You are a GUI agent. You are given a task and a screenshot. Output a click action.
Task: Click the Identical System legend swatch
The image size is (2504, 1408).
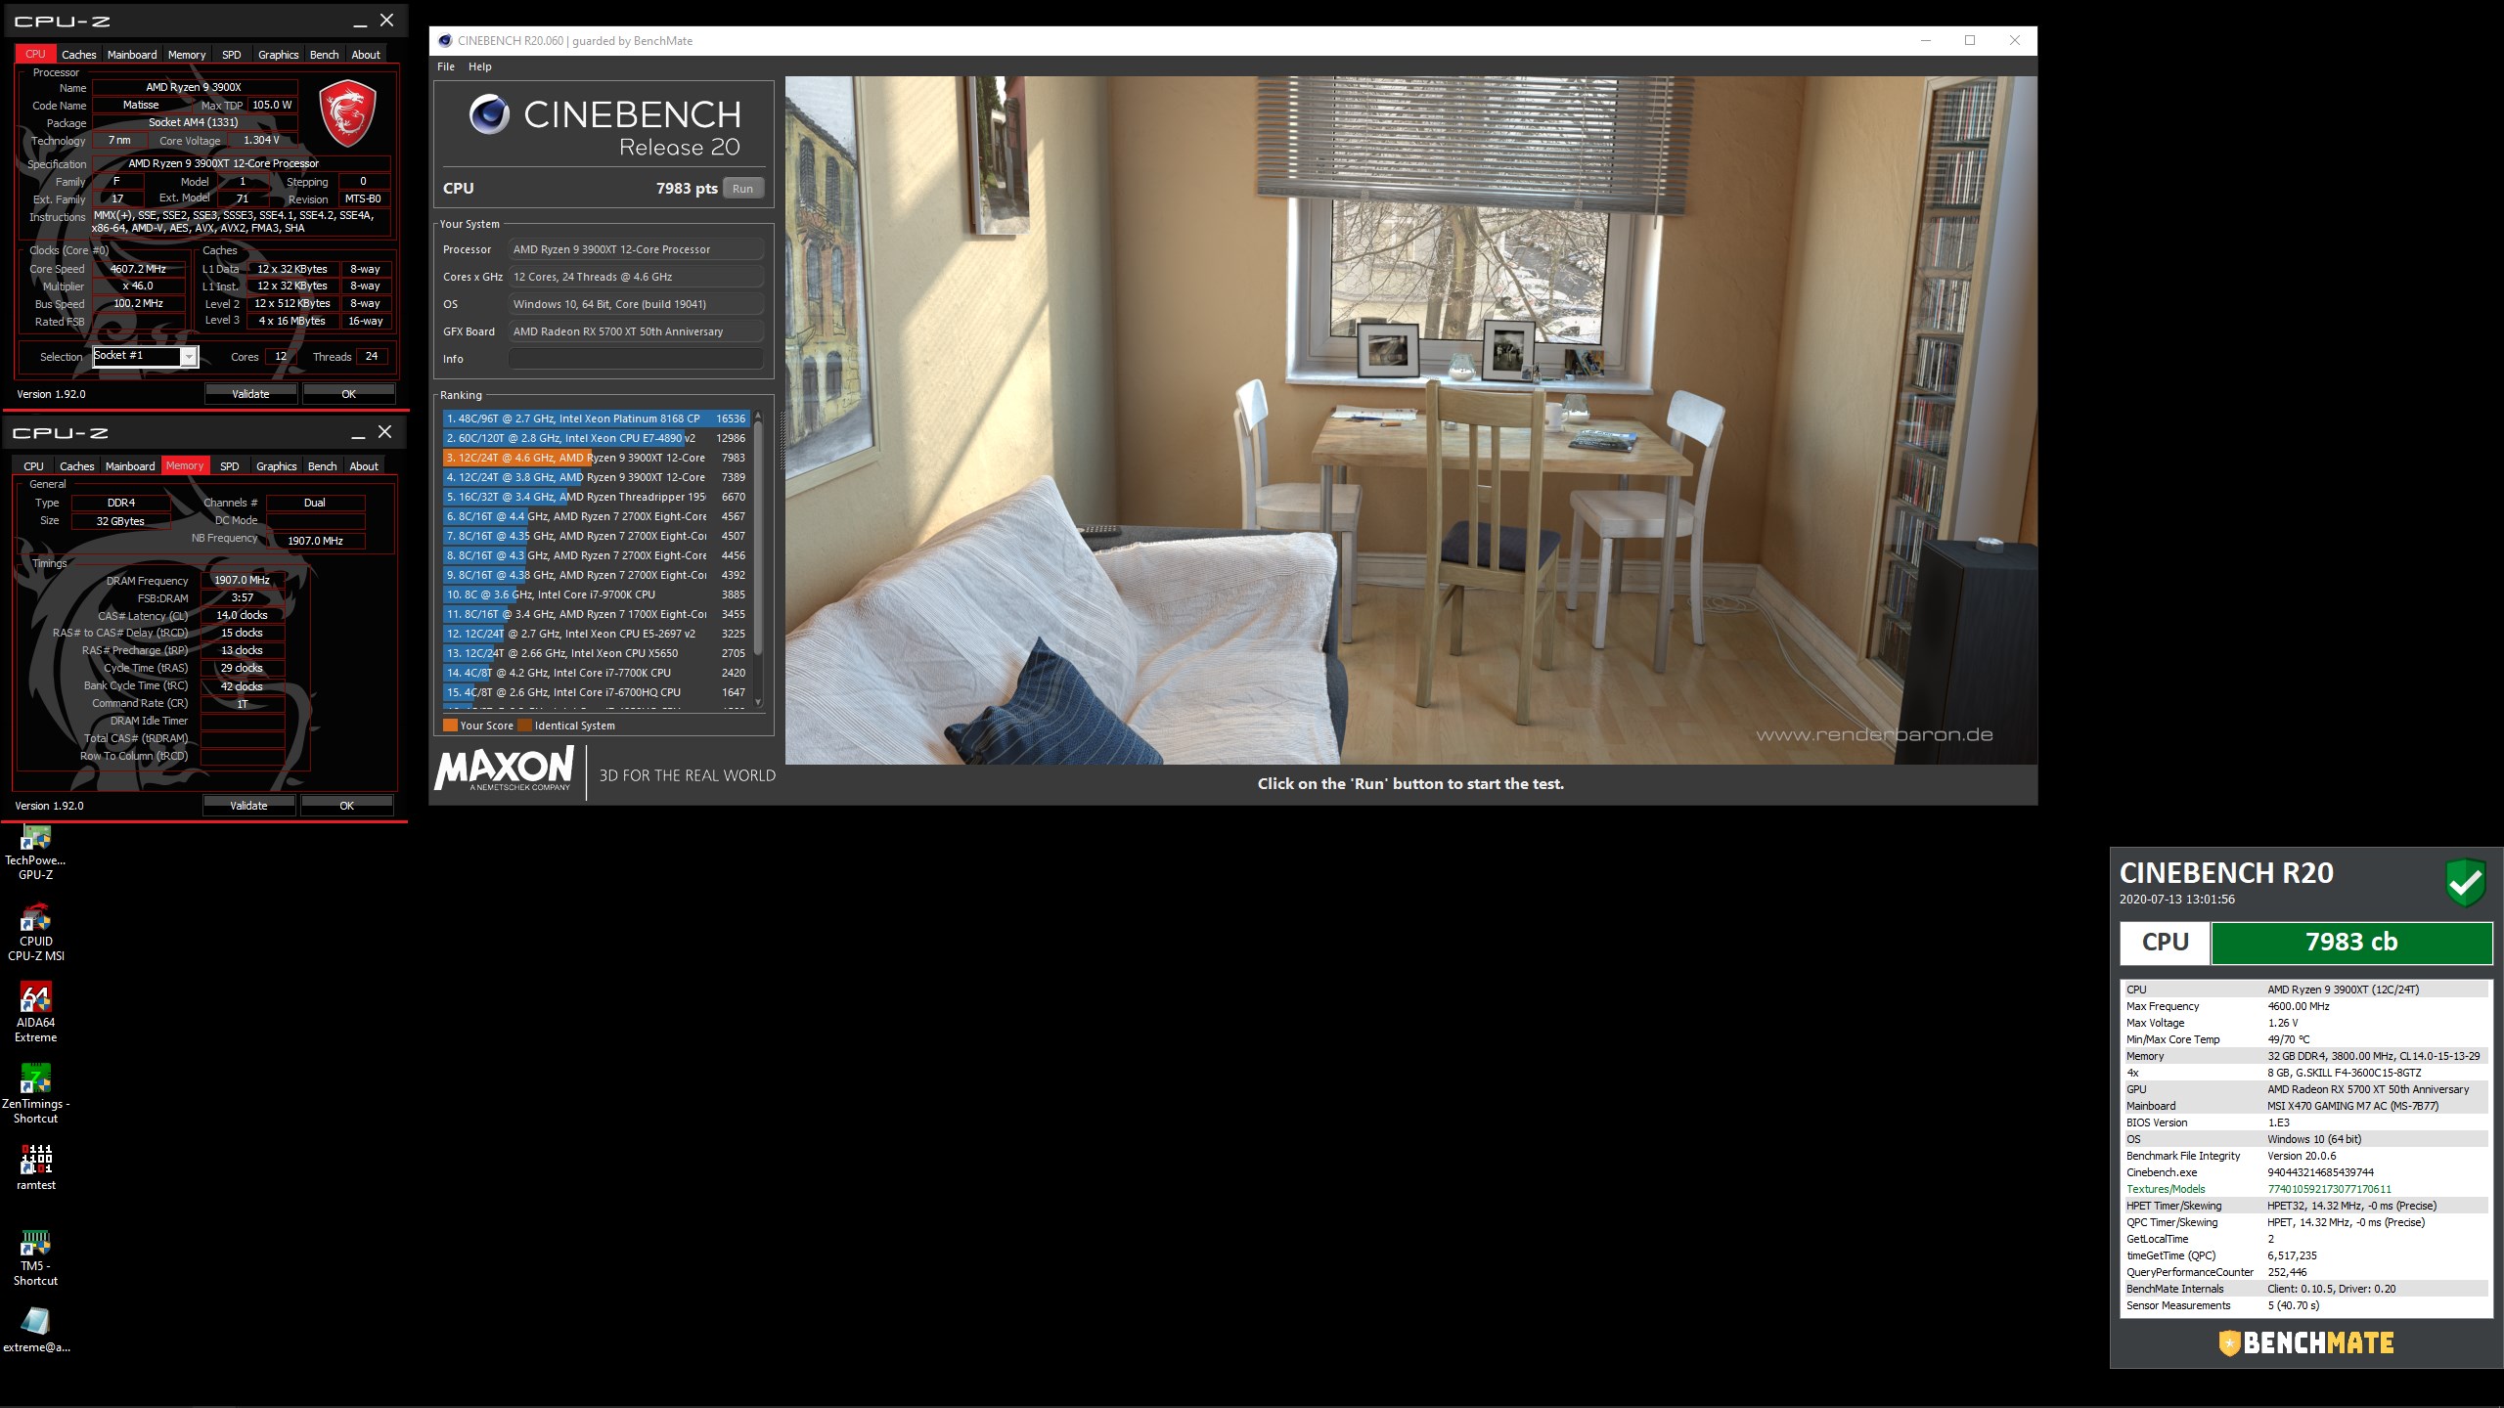pyautogui.click(x=524, y=726)
